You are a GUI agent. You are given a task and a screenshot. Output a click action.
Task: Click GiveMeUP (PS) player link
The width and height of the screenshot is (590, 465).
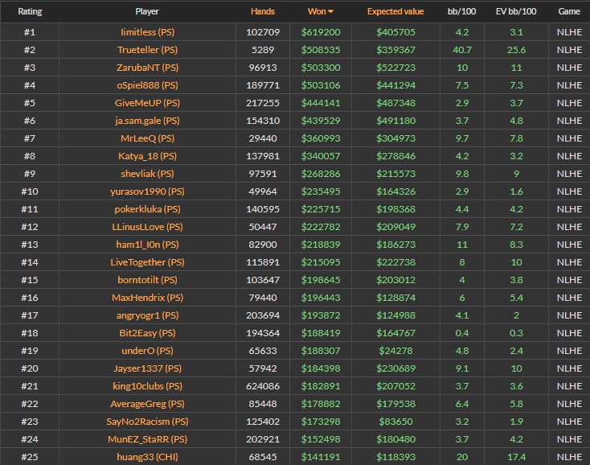coord(147,103)
